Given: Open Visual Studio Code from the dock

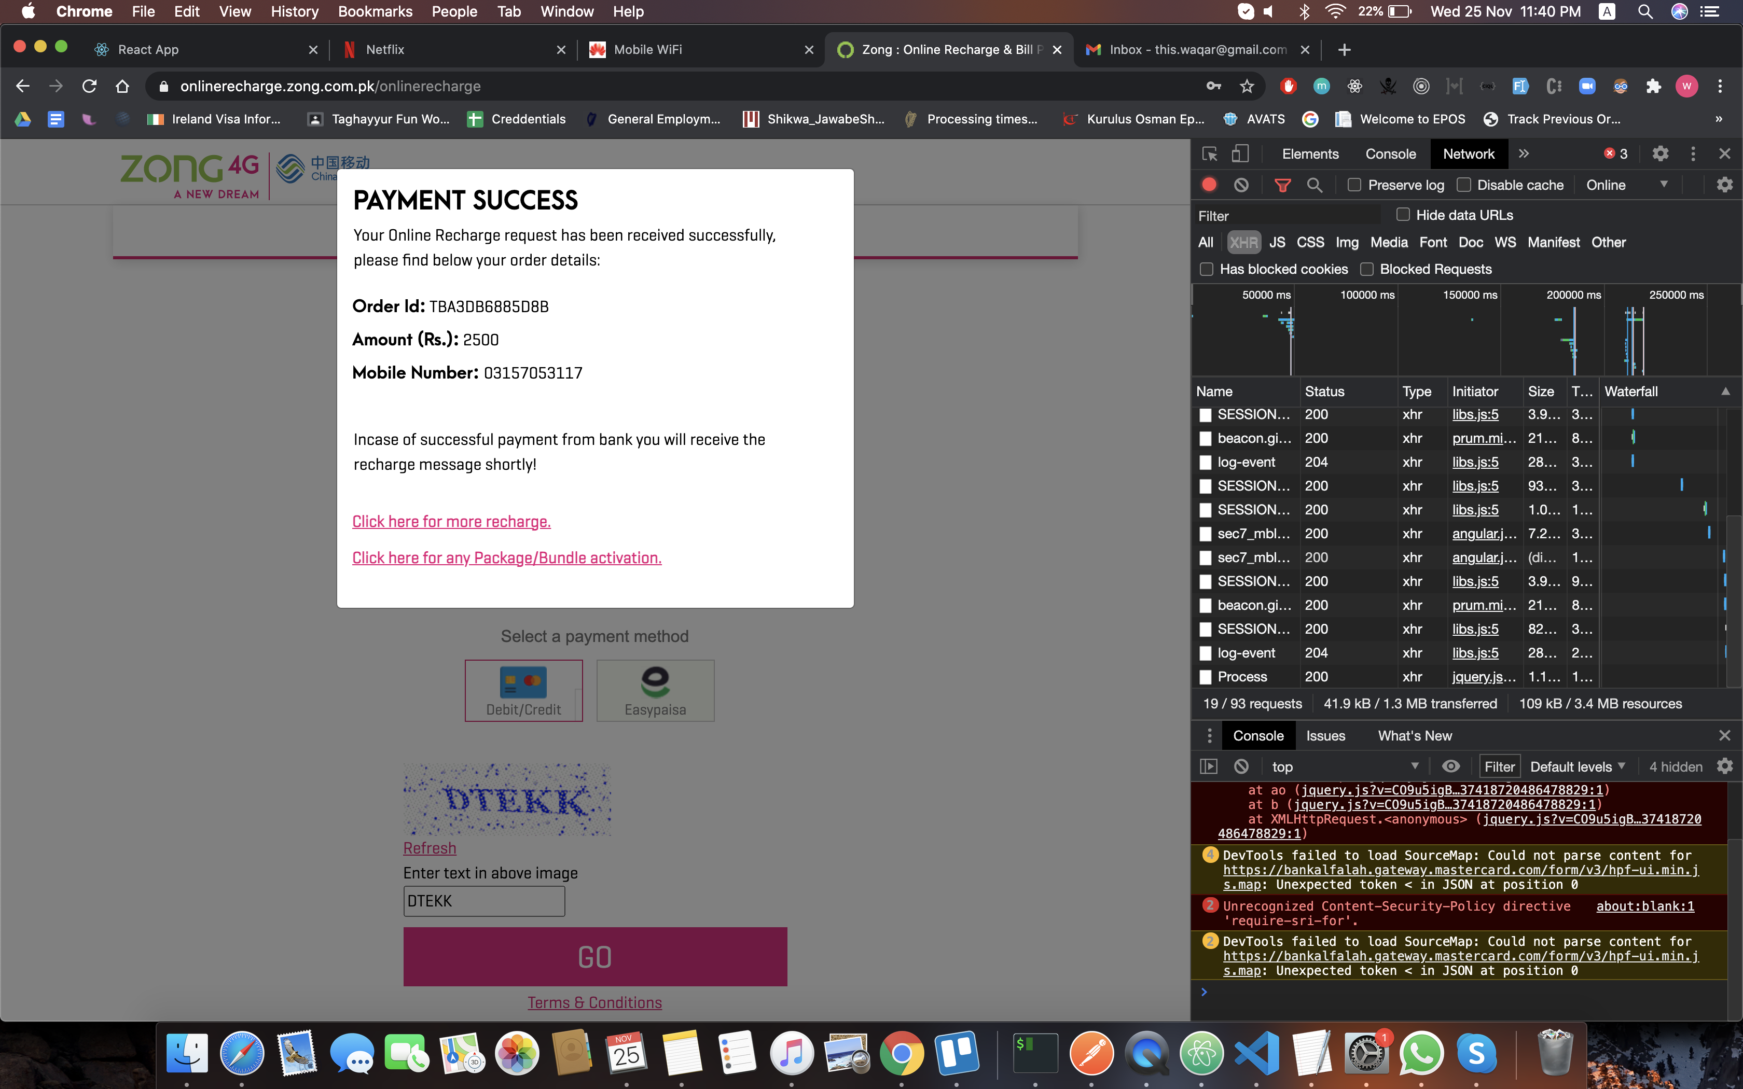Looking at the screenshot, I should click(x=1257, y=1053).
